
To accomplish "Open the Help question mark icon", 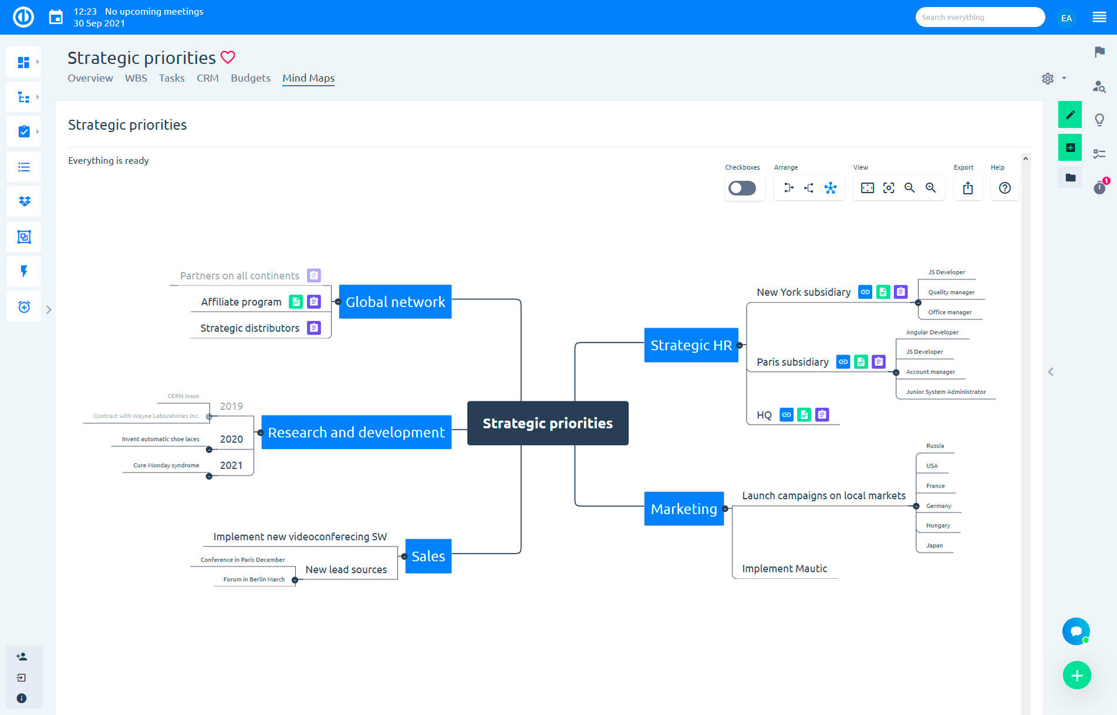I will 1004,188.
